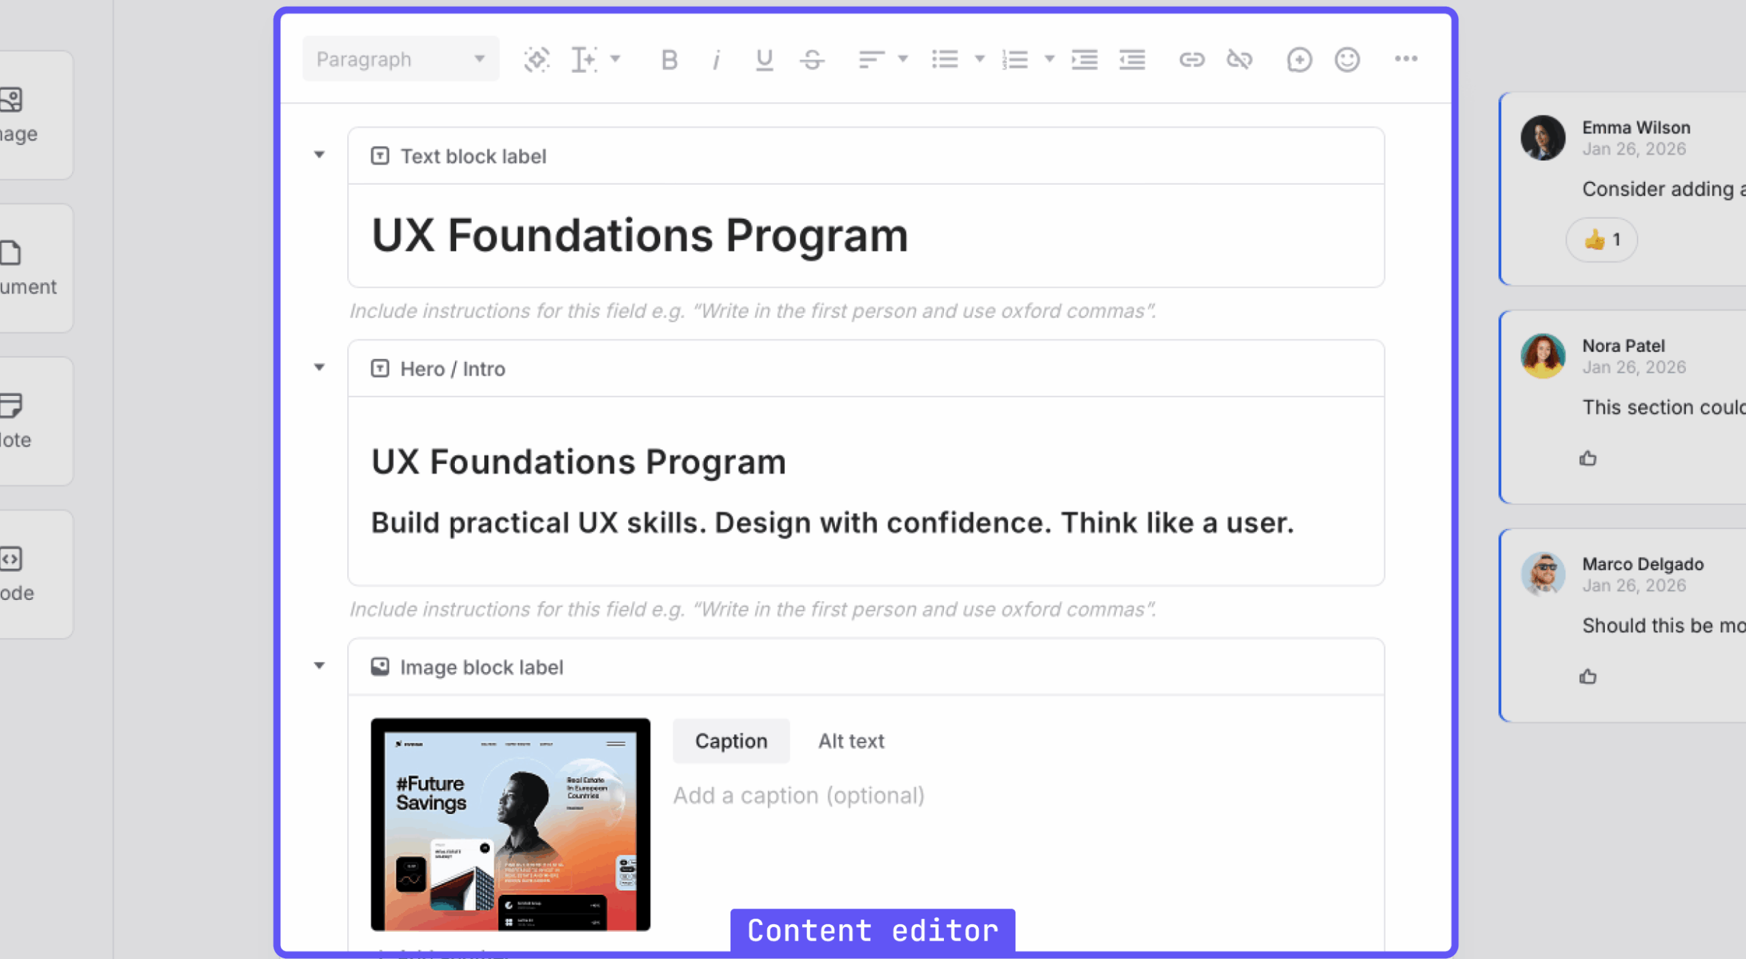Increase indent with the indent icon

tap(1084, 60)
